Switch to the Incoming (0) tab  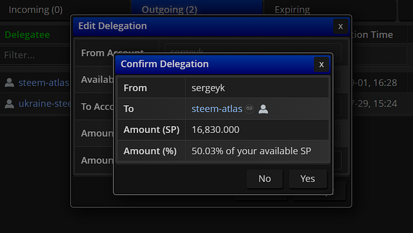[x=35, y=10]
